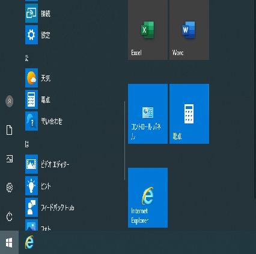
Task: Open the Pictures folder from the sidebar
Action: 9,159
